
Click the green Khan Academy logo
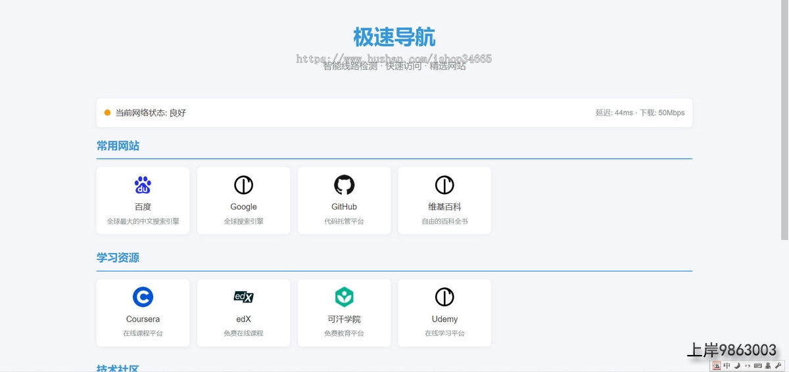click(344, 297)
